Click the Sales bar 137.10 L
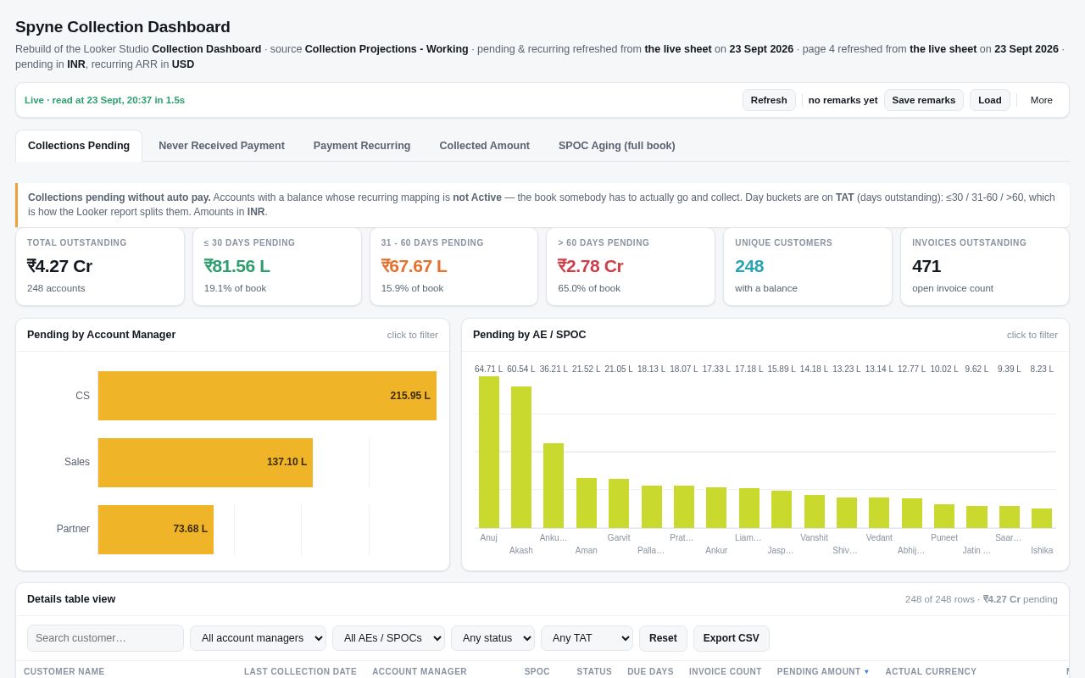Image resolution: width=1085 pixels, height=678 pixels. [205, 463]
